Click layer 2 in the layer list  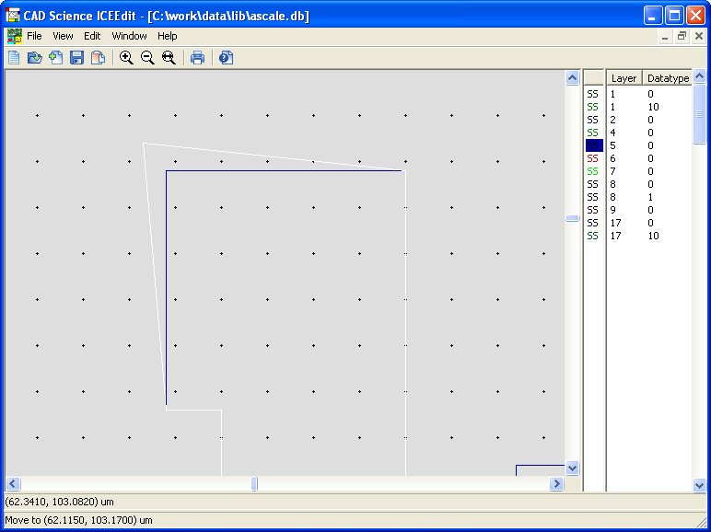point(612,120)
